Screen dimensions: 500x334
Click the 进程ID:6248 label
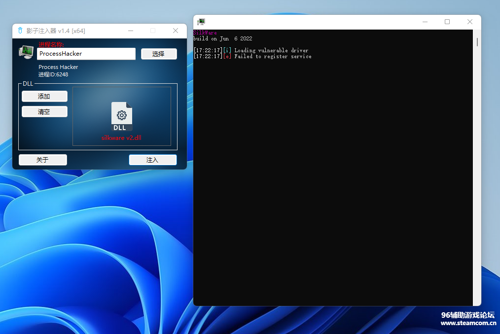[53, 74]
